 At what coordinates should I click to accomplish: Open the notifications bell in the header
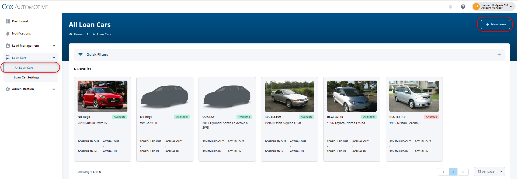pos(450,6)
